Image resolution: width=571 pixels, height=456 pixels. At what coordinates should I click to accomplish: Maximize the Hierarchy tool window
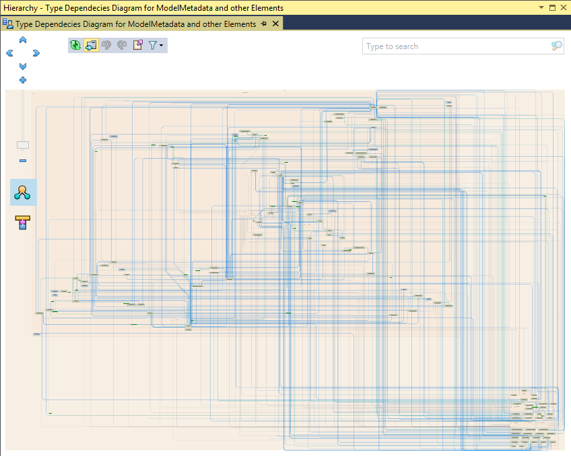click(x=552, y=7)
